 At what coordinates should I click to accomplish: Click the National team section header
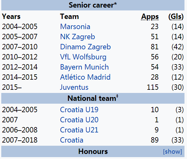[x=93, y=98]
